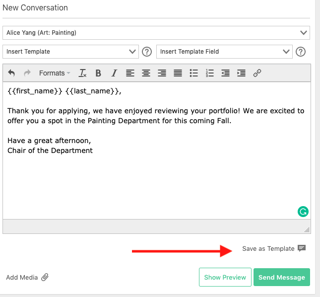The image size is (320, 297).
Task: Insert a link with the chain icon
Action: [x=257, y=73]
